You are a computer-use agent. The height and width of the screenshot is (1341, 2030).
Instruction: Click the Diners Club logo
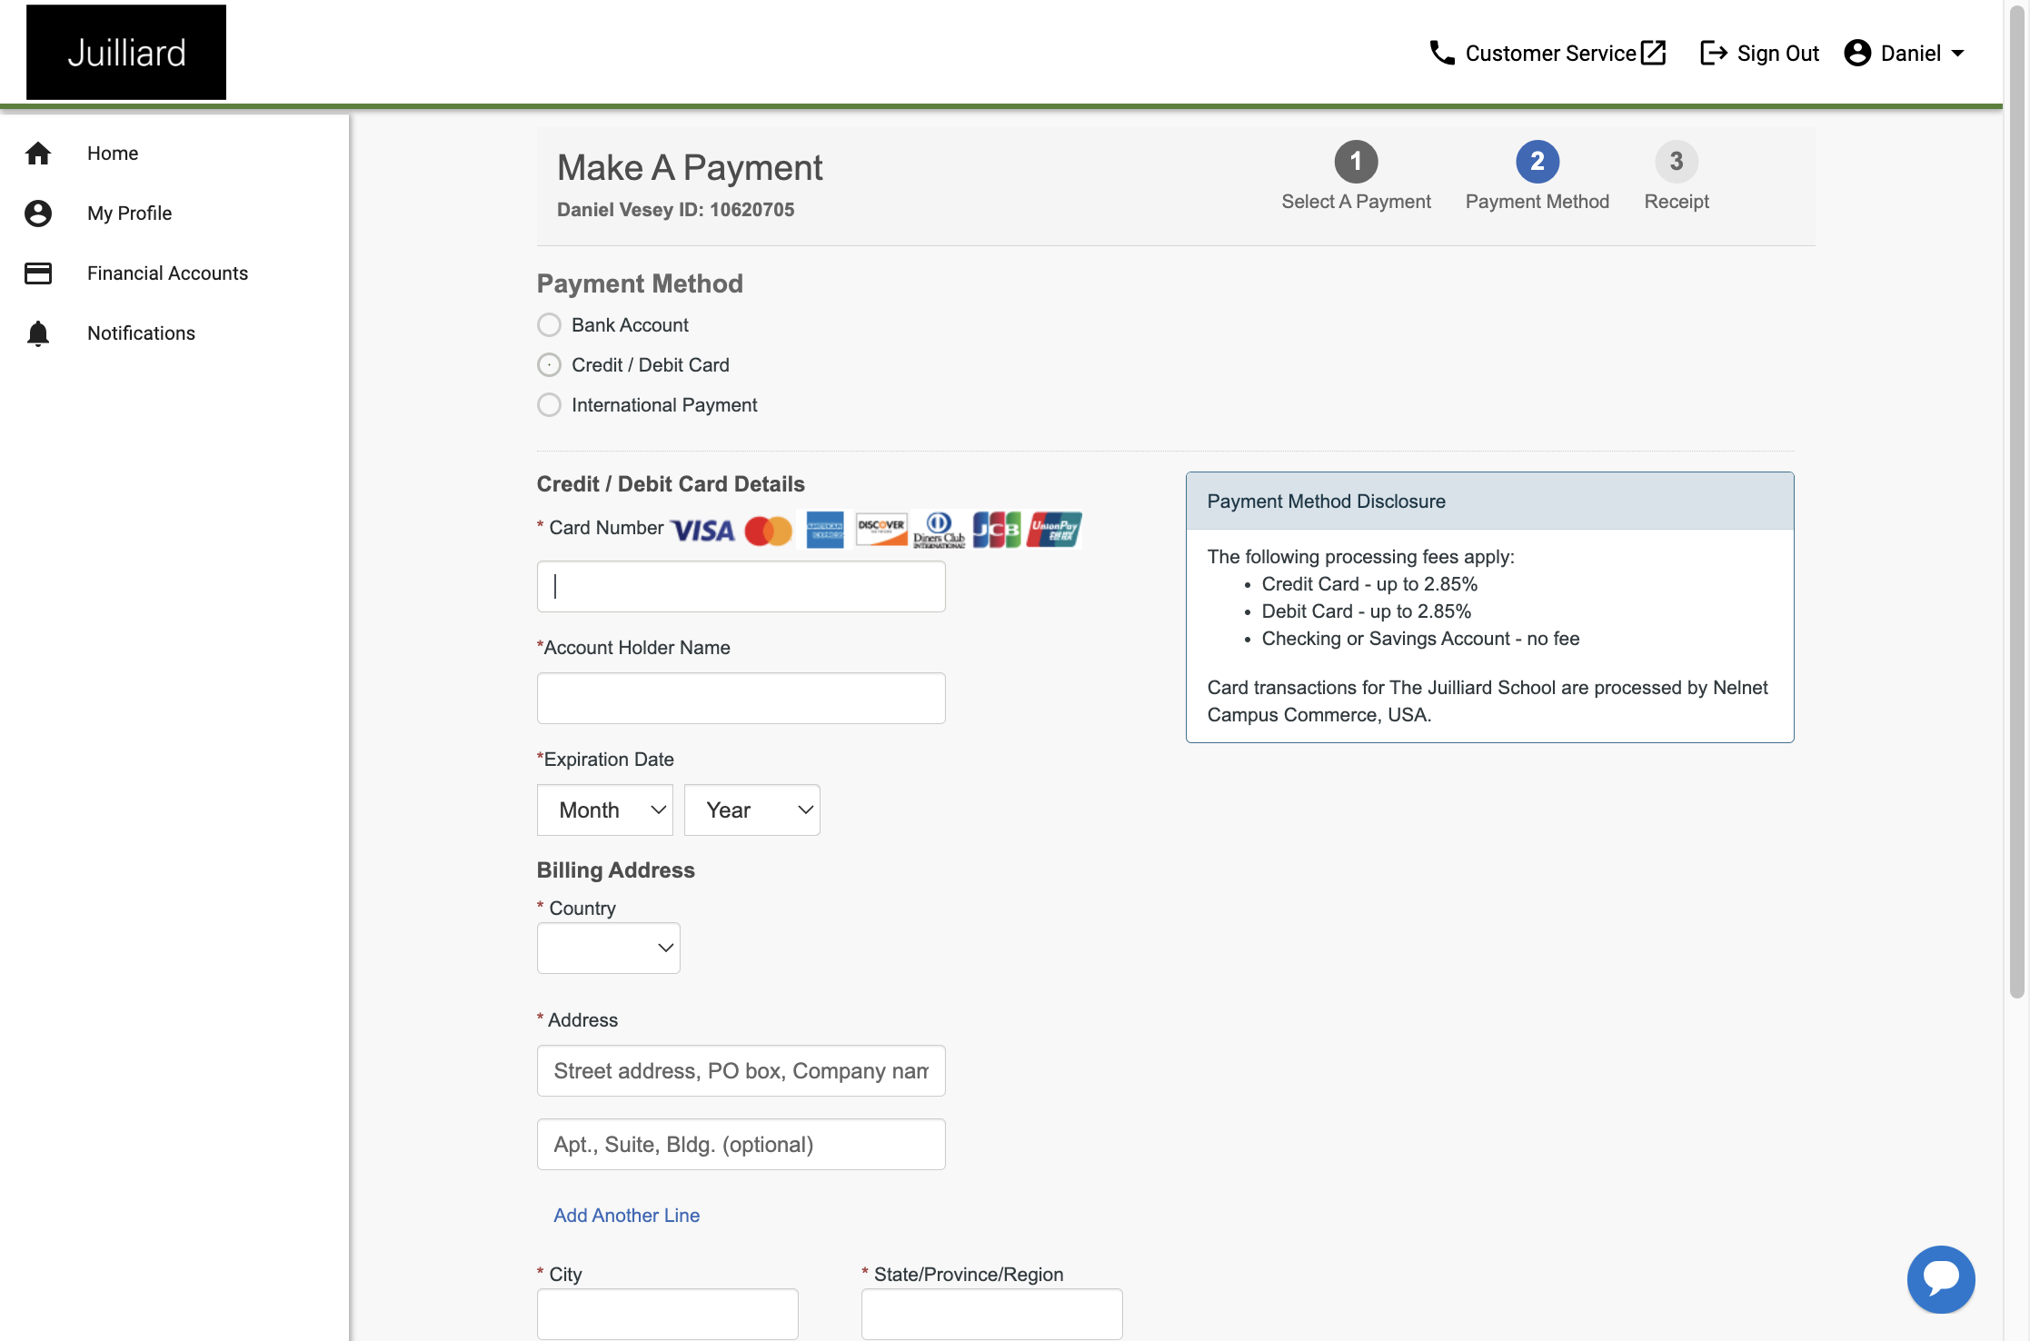[x=940, y=530]
